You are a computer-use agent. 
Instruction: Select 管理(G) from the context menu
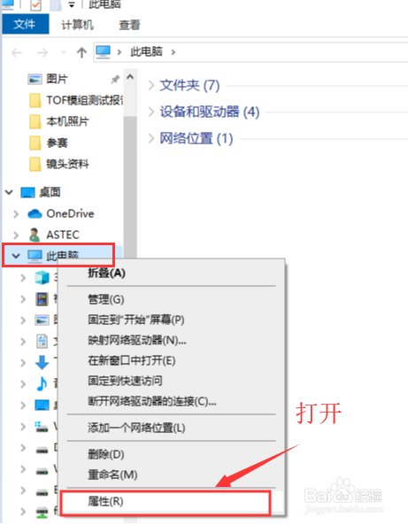pyautogui.click(x=106, y=299)
